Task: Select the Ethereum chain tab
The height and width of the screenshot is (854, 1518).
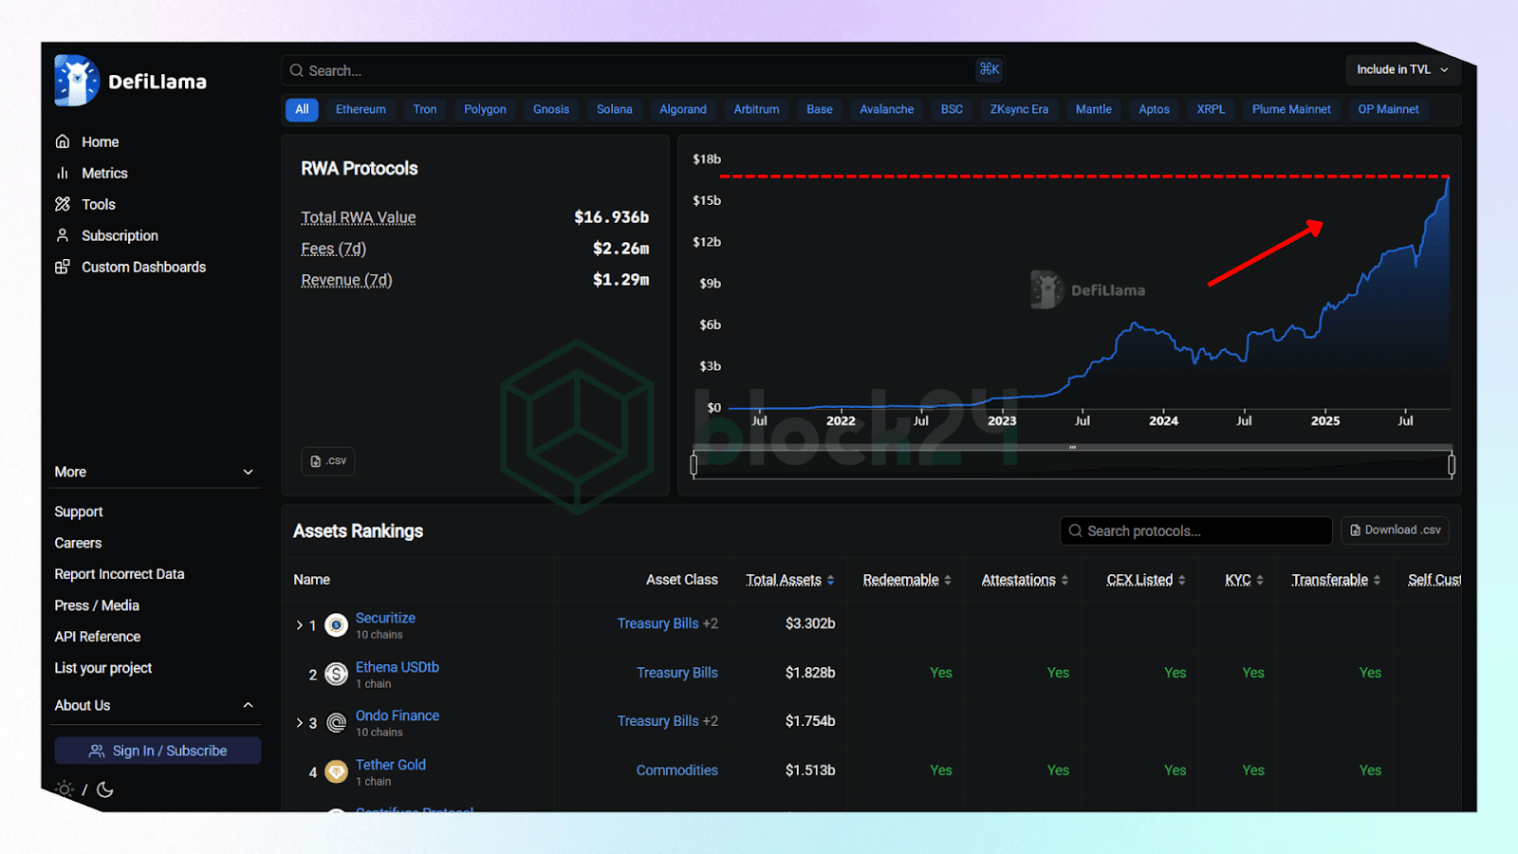Action: 361,109
